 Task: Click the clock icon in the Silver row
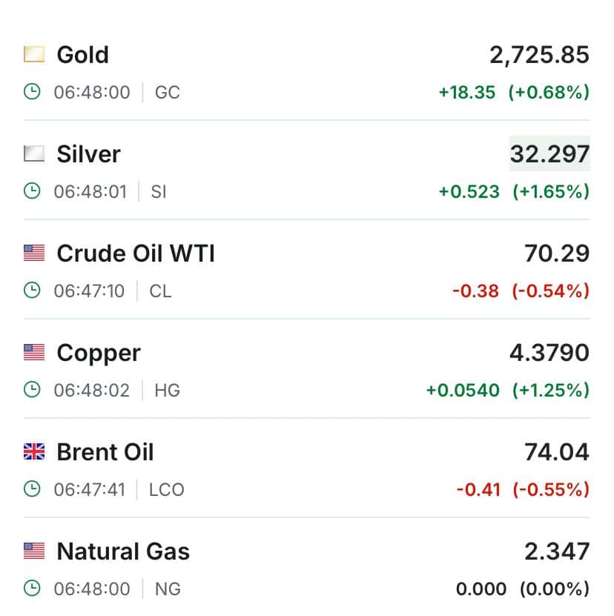point(32,191)
